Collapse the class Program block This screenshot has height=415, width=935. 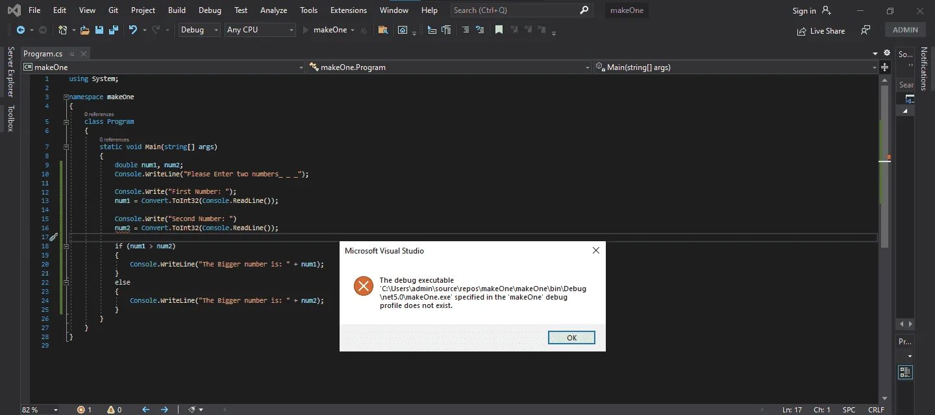(x=66, y=121)
